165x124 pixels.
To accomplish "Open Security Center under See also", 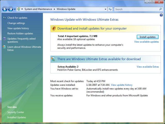I will 15,112.
